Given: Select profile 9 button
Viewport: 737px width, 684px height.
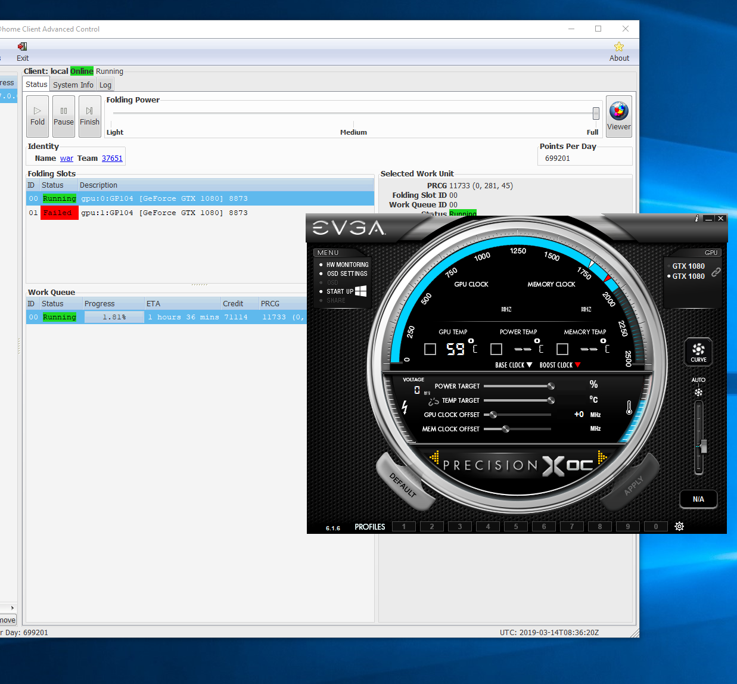Looking at the screenshot, I should point(628,527).
